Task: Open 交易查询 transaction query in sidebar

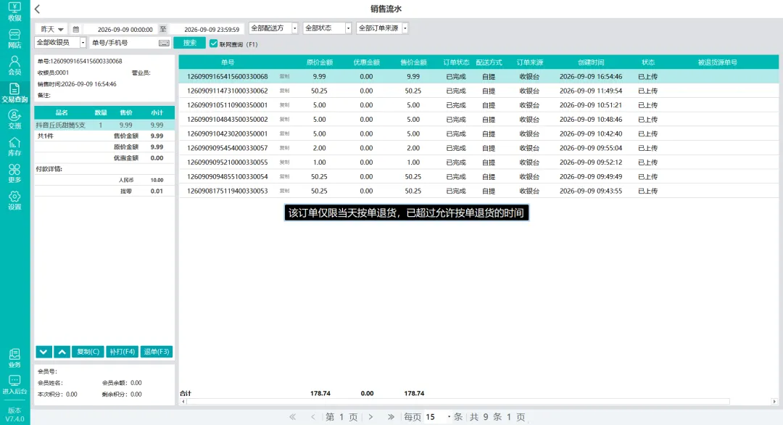Action: pyautogui.click(x=14, y=93)
